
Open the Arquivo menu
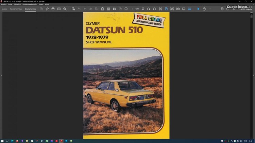pyautogui.click(x=4, y=4)
